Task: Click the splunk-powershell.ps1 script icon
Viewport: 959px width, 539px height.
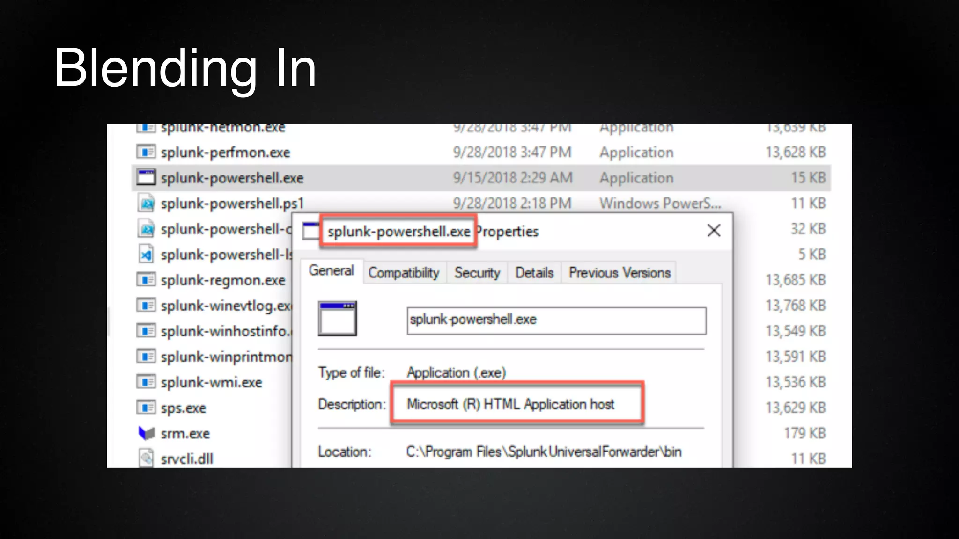Action: (x=146, y=204)
